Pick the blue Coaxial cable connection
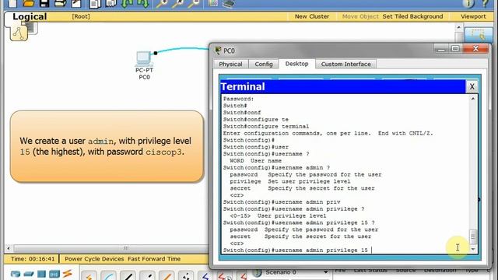The width and height of the screenshot is (498, 280). 205,276
